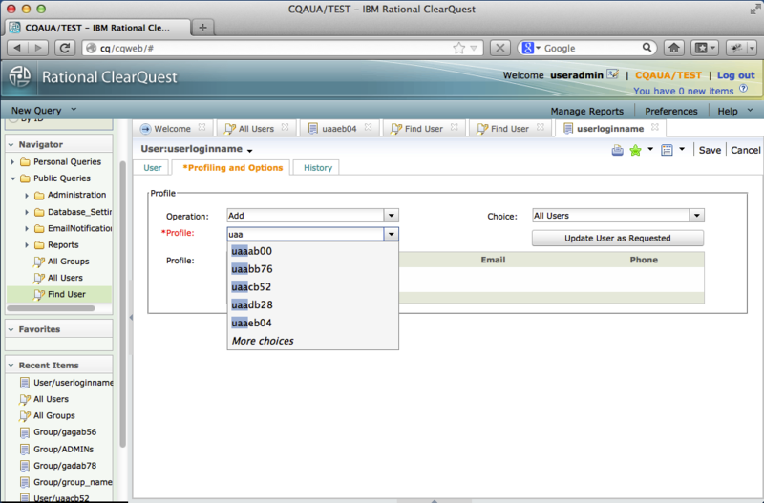764x503 pixels.
Task: Go to the browser Home icon
Action: tap(674, 48)
